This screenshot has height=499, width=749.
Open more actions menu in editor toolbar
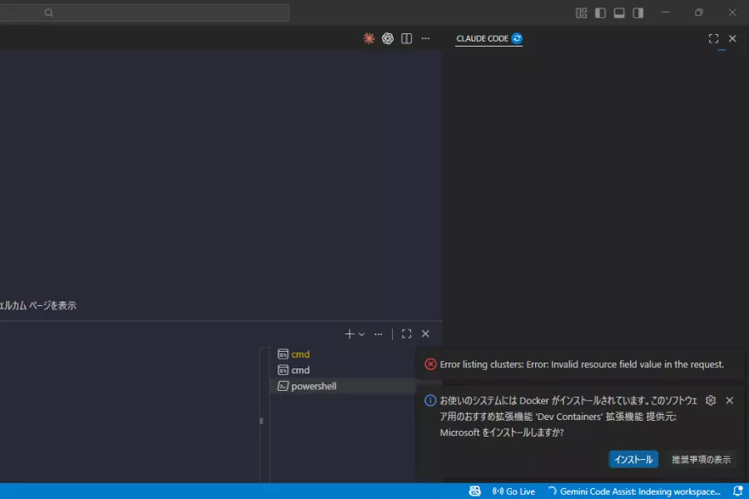pyautogui.click(x=425, y=38)
